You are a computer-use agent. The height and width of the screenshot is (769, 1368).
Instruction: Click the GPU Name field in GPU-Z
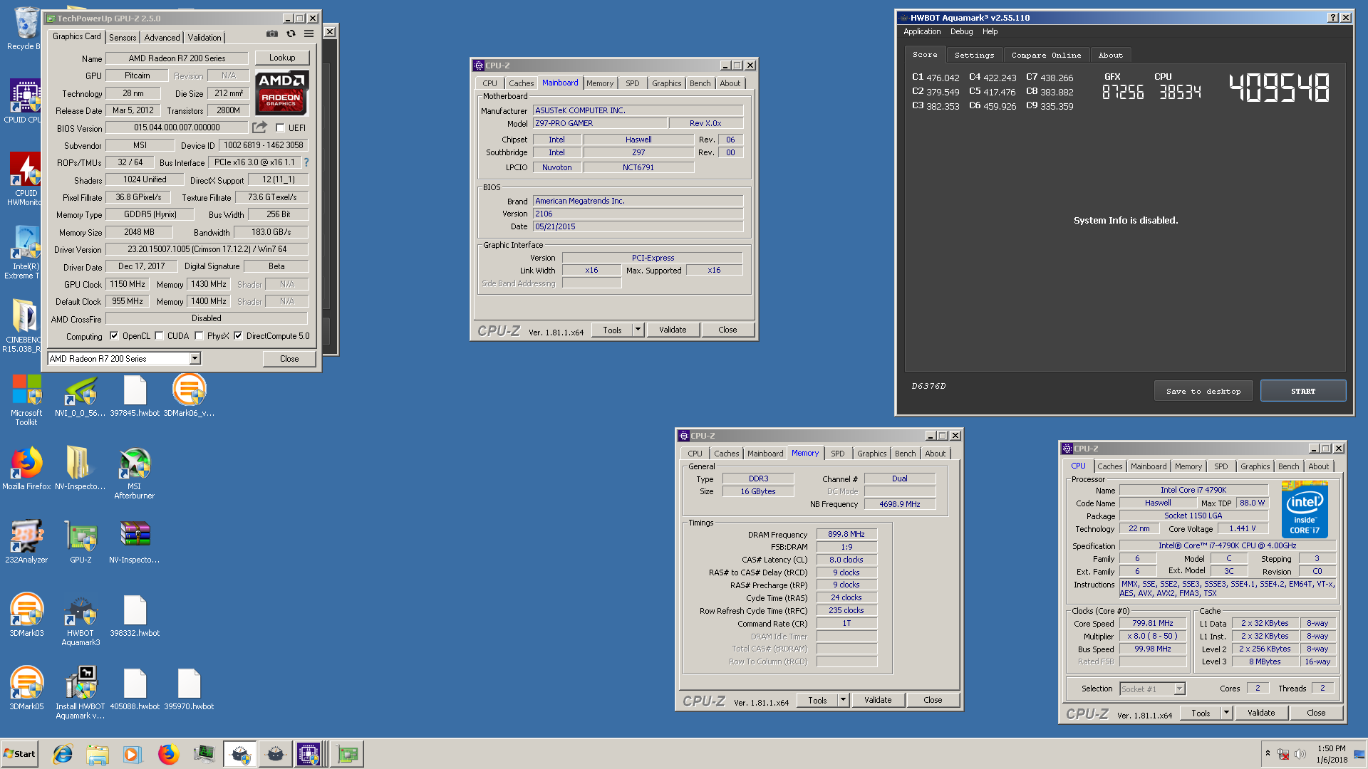tap(177, 58)
